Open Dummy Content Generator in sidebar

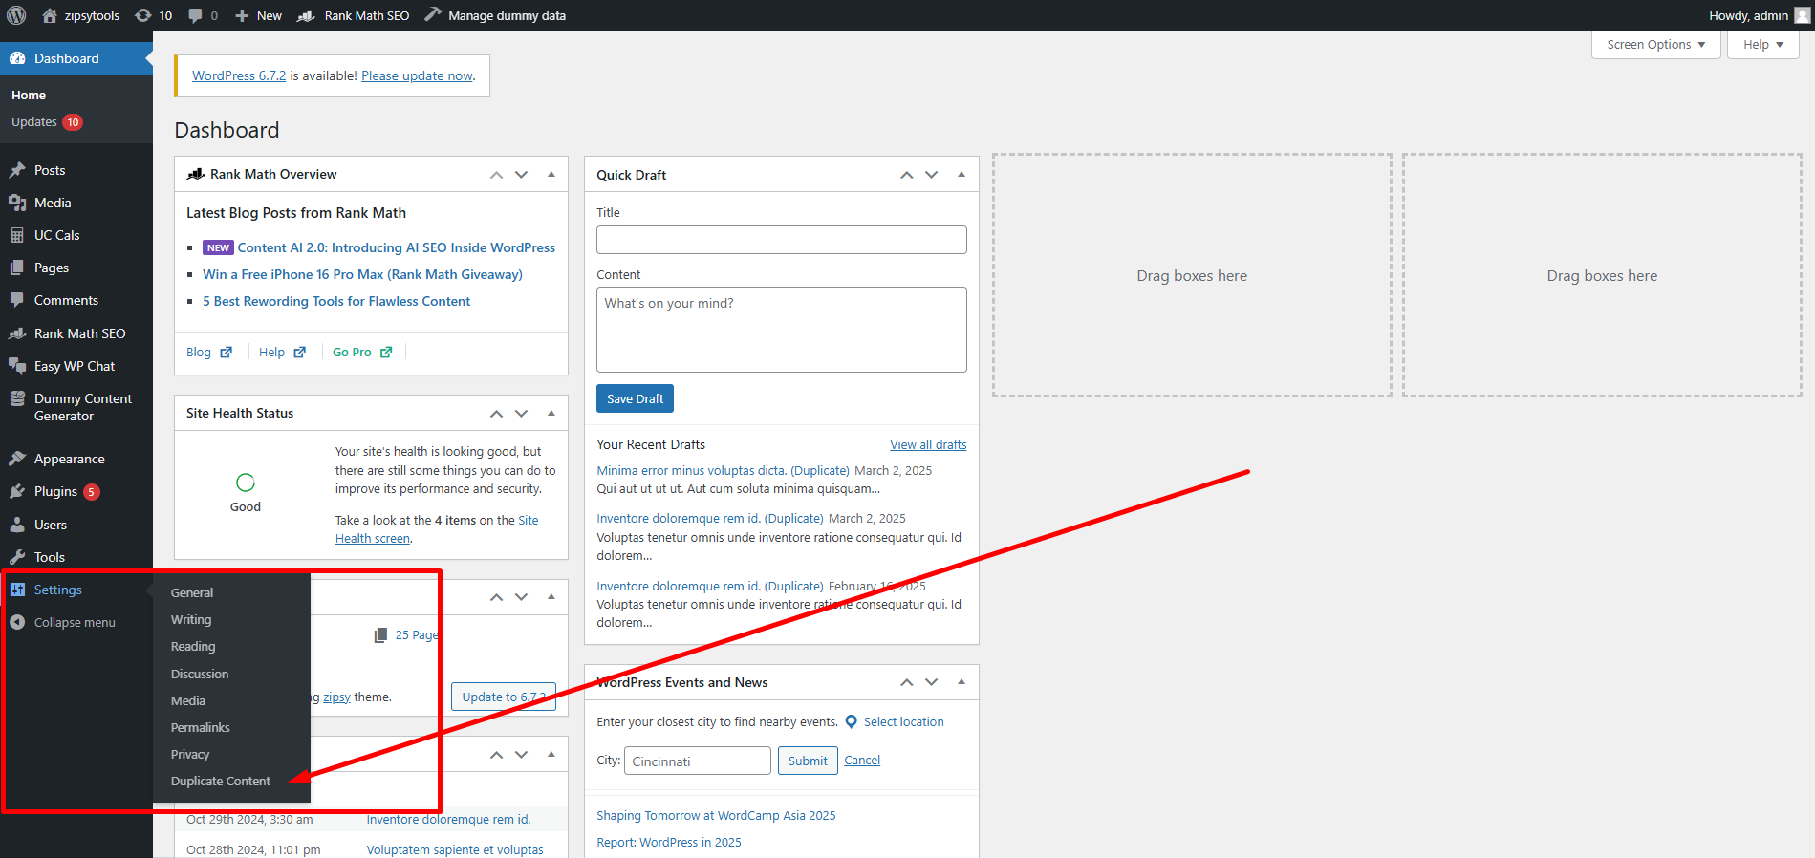[x=82, y=407]
